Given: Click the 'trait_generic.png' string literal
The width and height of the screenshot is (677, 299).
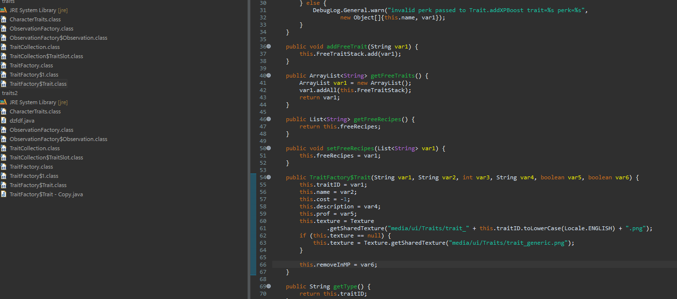Looking at the screenshot, I should [x=509, y=243].
